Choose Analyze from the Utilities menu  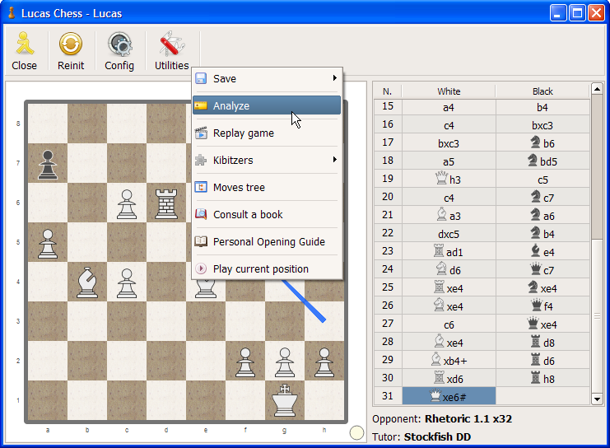tap(267, 105)
